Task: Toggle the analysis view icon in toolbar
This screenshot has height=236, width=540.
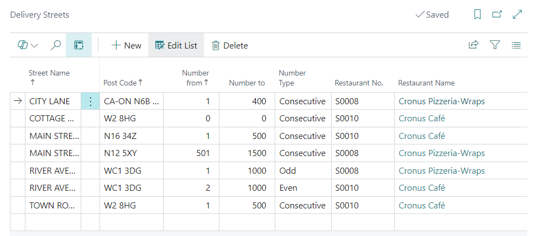Action: coord(78,45)
